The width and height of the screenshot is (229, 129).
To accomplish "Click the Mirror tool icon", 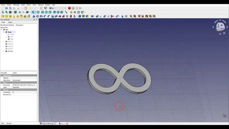I will [42, 16].
